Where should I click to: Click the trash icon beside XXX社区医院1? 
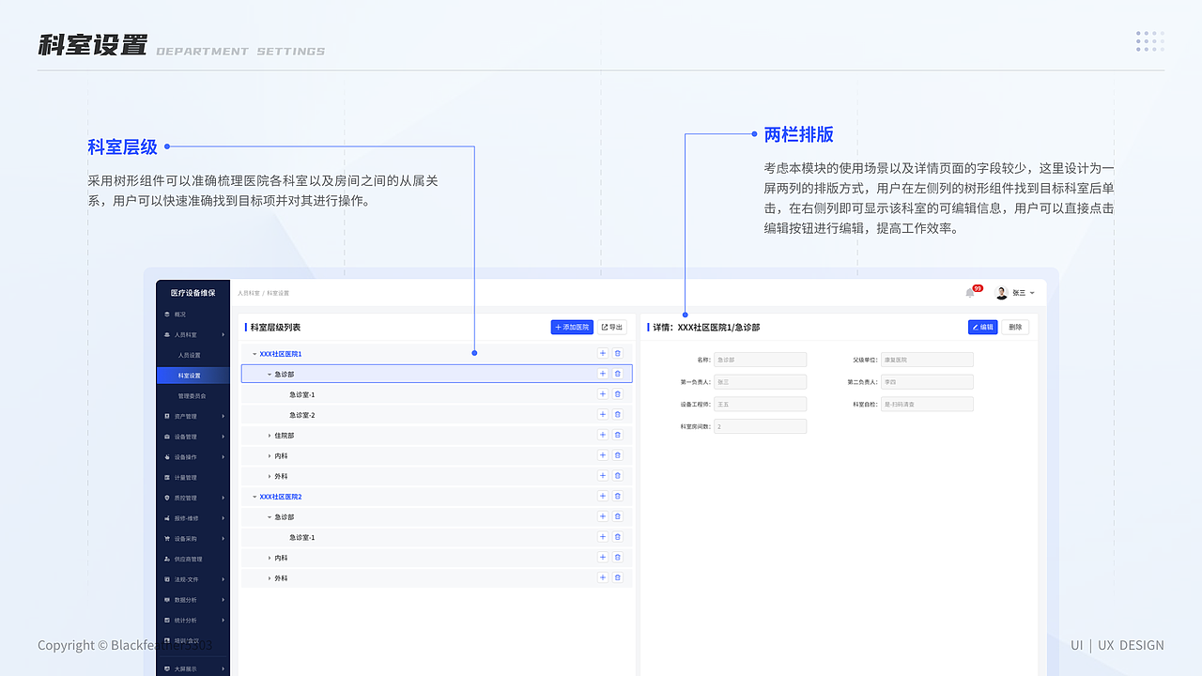pyautogui.click(x=617, y=352)
